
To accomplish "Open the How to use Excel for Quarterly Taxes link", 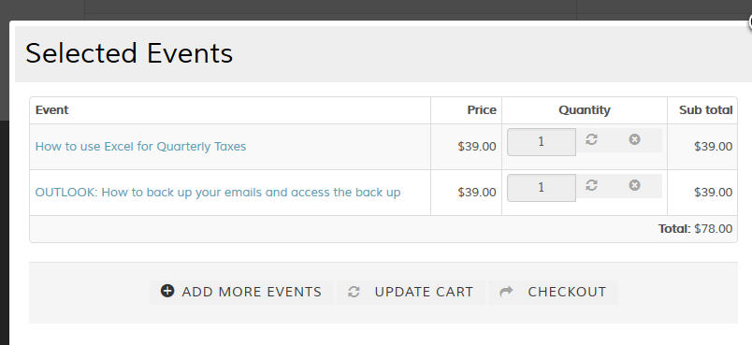I will [140, 146].
